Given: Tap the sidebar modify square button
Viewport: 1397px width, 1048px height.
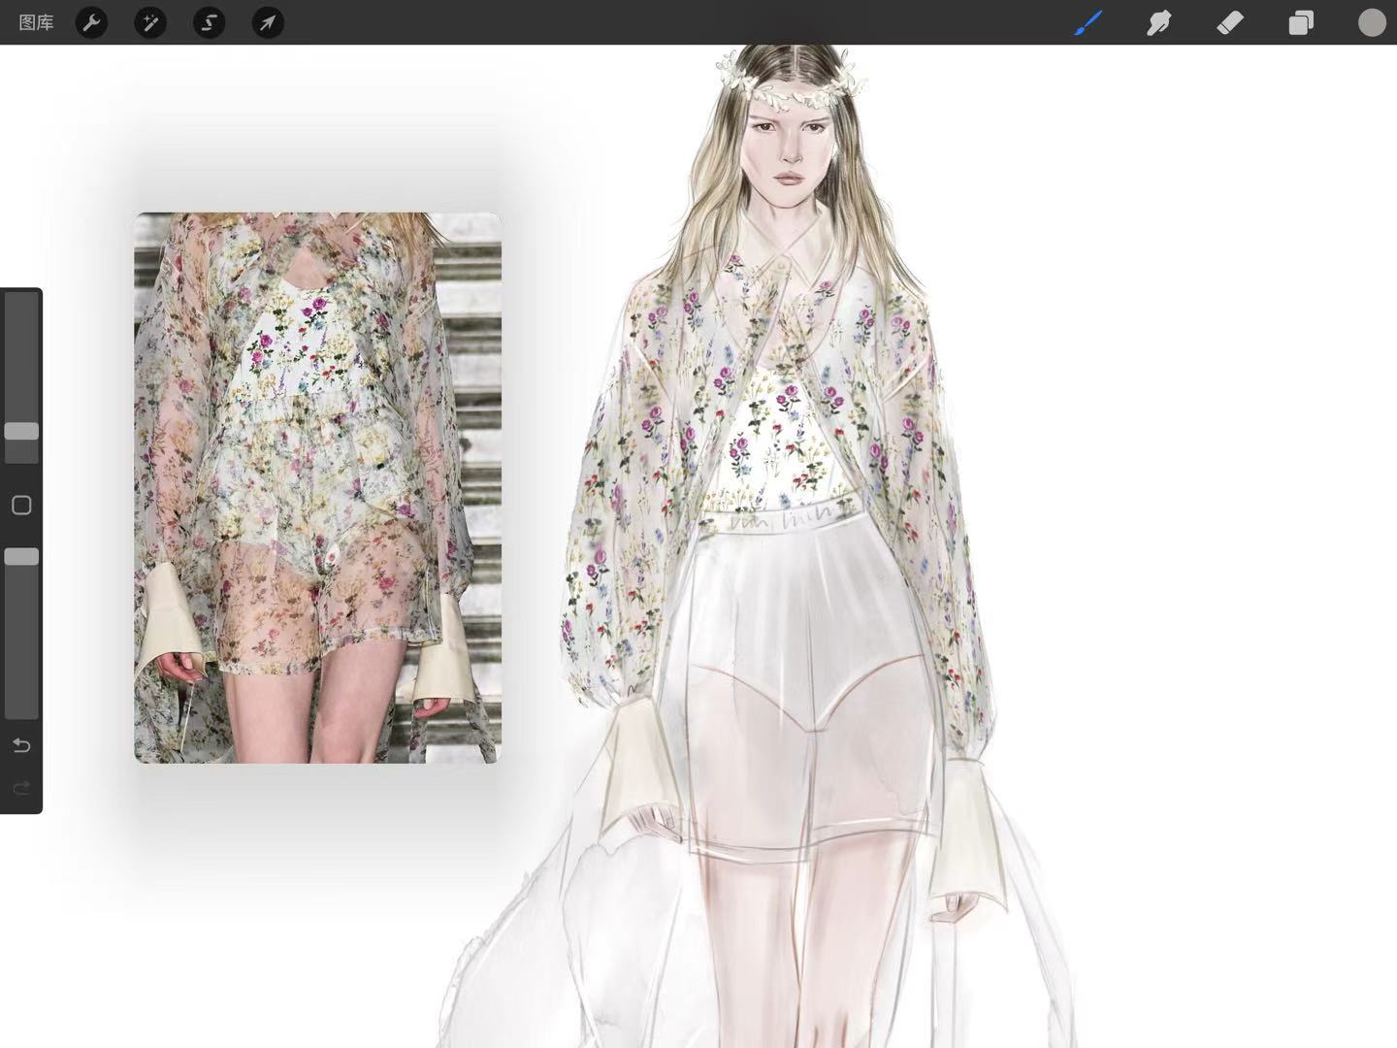Looking at the screenshot, I should point(21,505).
